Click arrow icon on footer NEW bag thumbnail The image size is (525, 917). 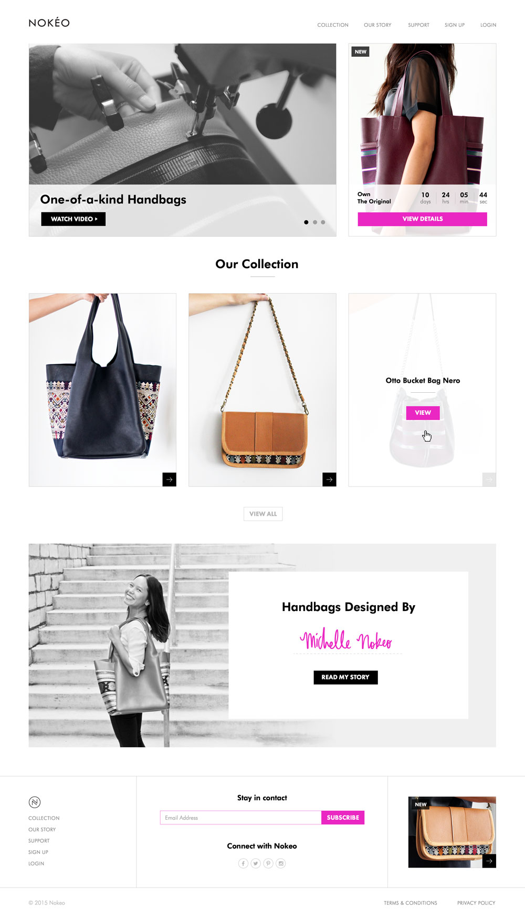pos(489,861)
